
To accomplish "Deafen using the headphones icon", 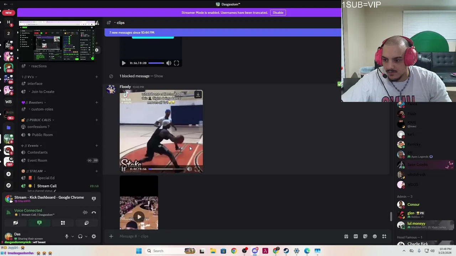I will click(80, 236).
